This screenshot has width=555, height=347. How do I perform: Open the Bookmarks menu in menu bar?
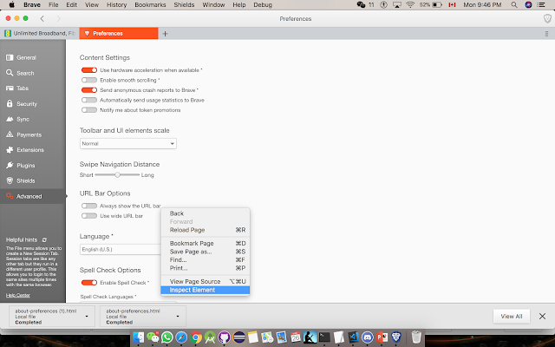pyautogui.click(x=150, y=4)
